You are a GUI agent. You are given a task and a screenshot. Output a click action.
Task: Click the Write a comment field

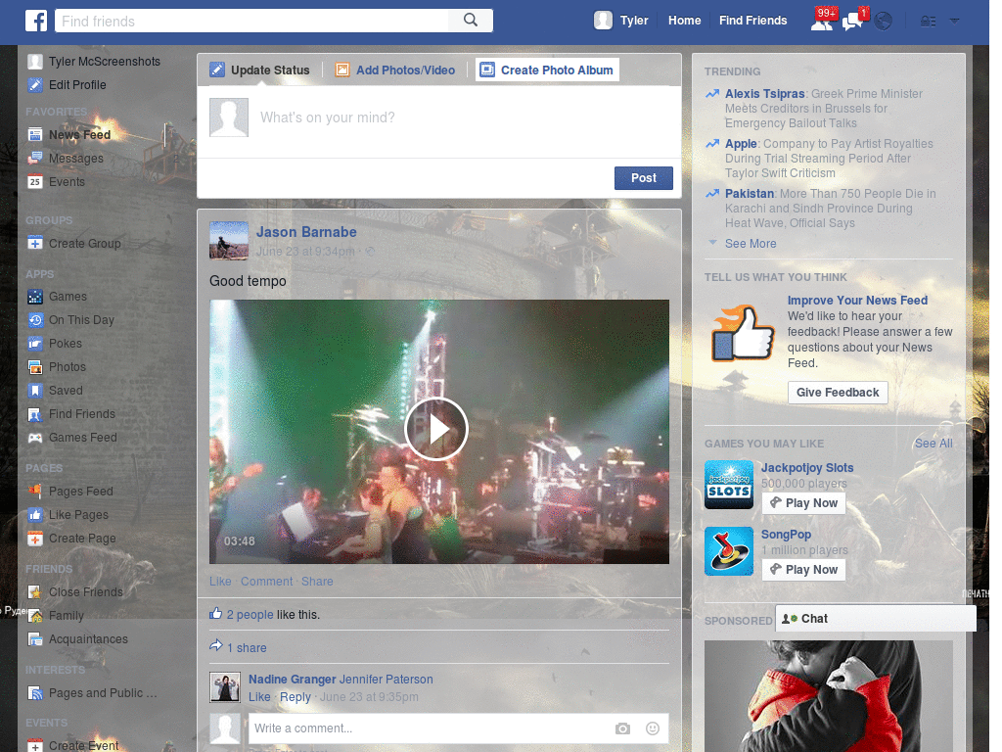[429, 728]
